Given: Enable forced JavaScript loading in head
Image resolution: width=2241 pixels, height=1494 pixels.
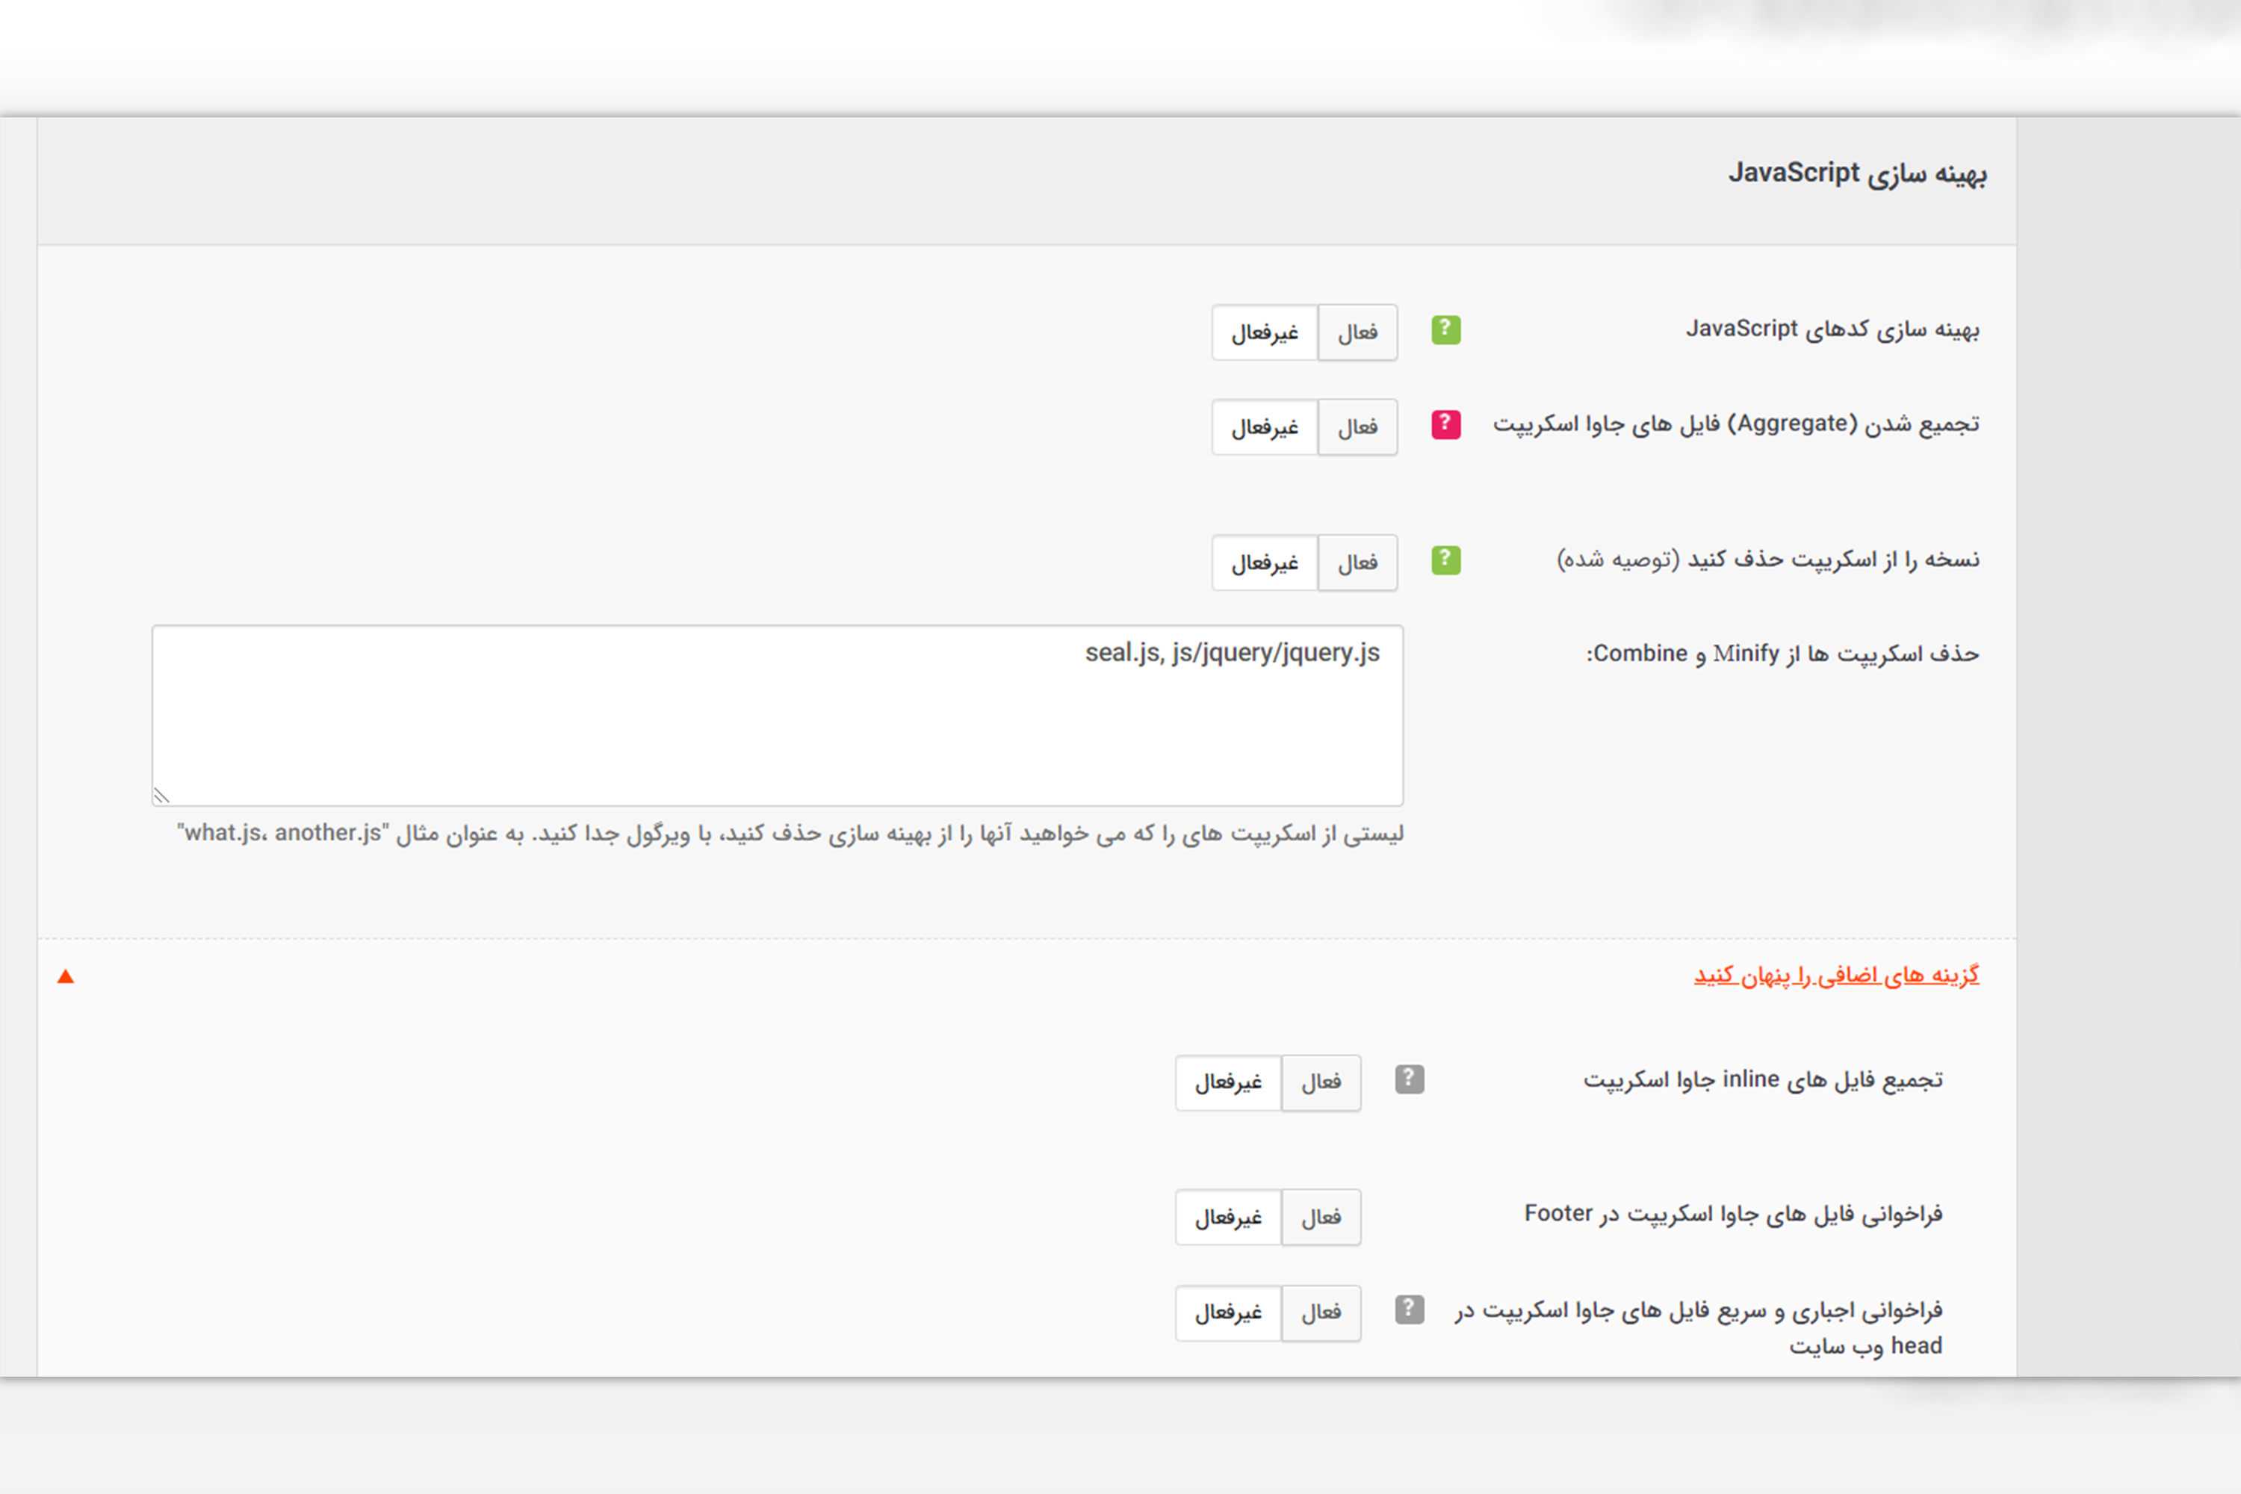Looking at the screenshot, I should [1321, 1313].
